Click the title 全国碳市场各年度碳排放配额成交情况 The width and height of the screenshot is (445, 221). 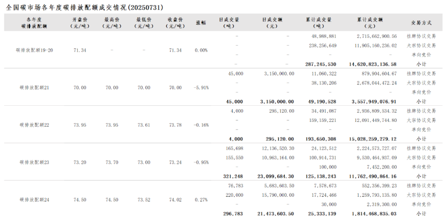pos(66,8)
